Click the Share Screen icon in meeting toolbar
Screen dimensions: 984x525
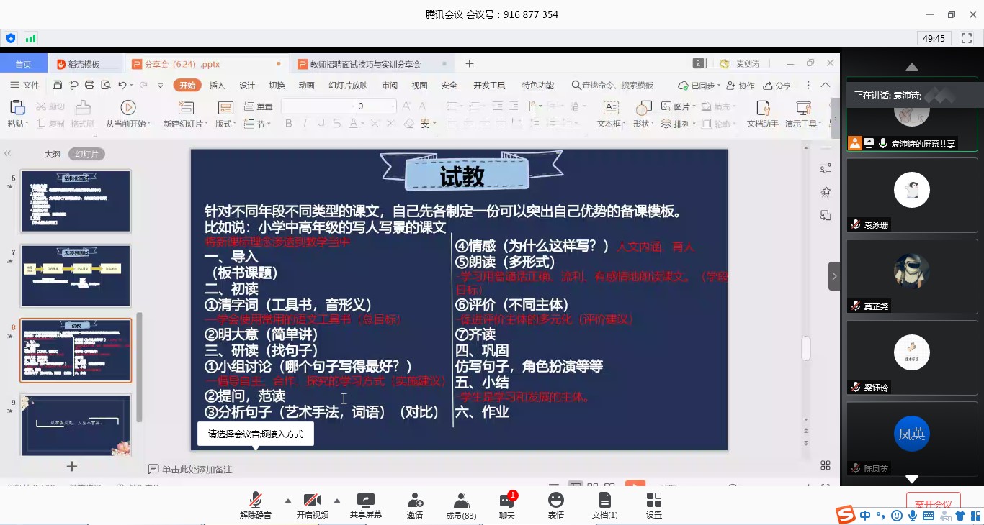[365, 501]
